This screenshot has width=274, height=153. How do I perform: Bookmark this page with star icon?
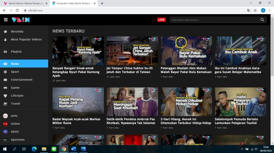(255, 10)
